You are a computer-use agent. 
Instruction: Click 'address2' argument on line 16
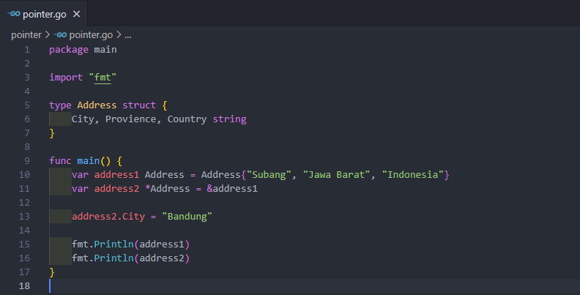162,258
